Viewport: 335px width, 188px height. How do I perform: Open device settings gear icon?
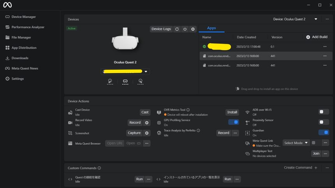click(x=193, y=29)
